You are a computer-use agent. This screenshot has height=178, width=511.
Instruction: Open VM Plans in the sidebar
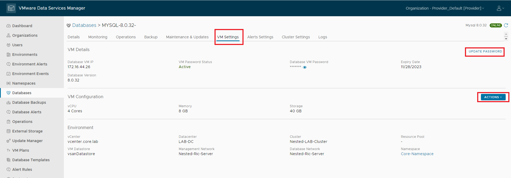(20, 150)
